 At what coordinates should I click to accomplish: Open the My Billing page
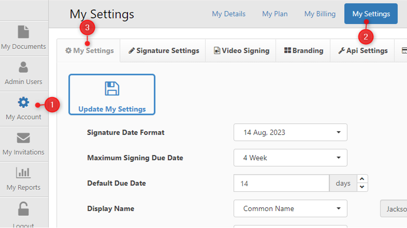coord(320,14)
